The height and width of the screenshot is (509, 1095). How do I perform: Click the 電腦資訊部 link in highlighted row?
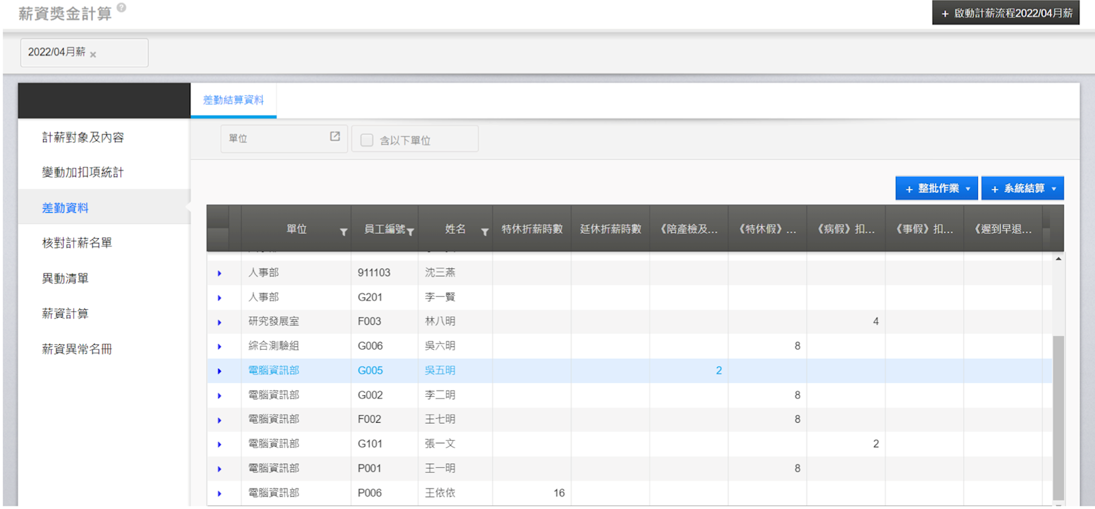274,371
